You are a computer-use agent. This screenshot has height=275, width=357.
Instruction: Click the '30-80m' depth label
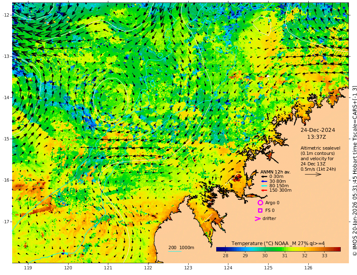point(277,181)
